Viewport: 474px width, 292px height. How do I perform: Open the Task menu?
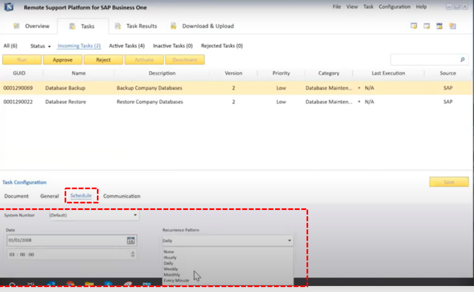click(368, 7)
